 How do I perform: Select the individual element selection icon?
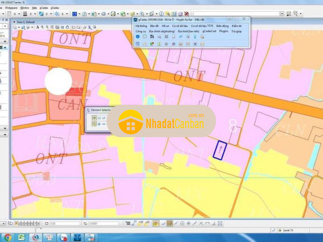(95, 118)
